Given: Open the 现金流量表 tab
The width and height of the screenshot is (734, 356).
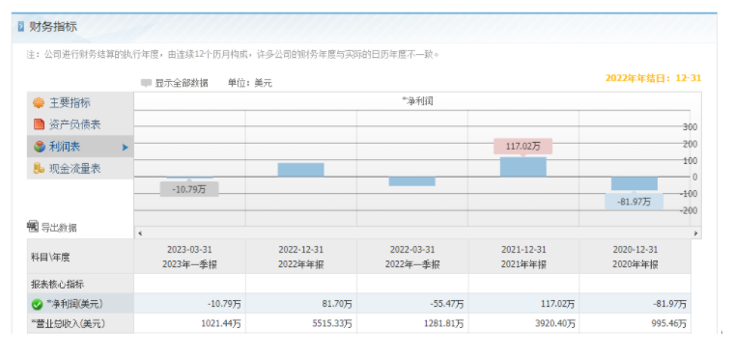Looking at the screenshot, I should tap(80, 169).
